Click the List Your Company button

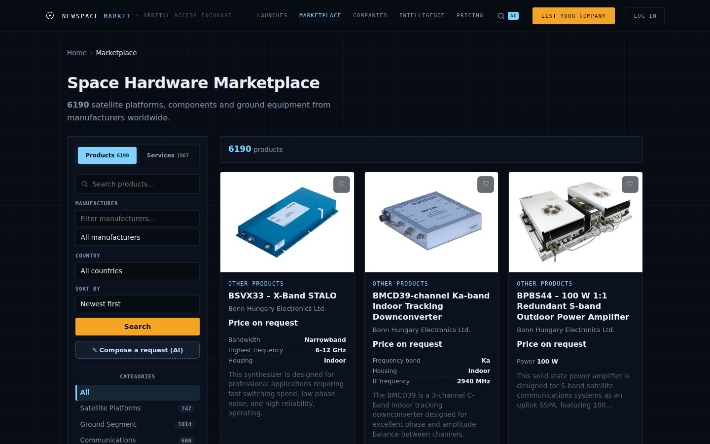pyautogui.click(x=573, y=16)
